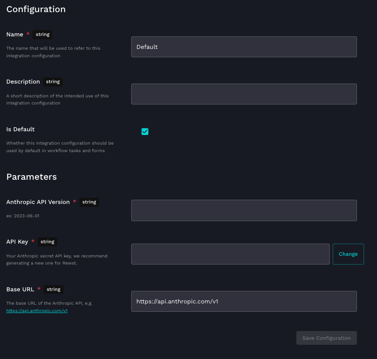Focus the empty Description text field
The width and height of the screenshot is (377, 359).
coord(244,94)
